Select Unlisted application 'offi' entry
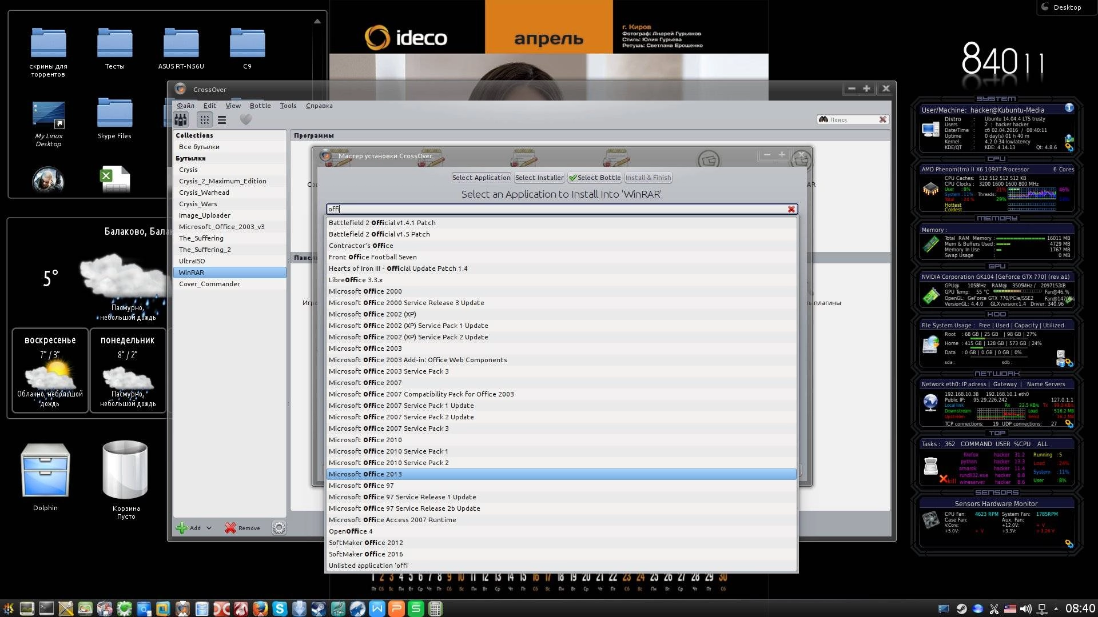Image resolution: width=1098 pixels, height=617 pixels. point(562,566)
